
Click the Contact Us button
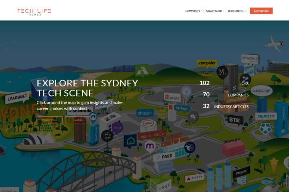tap(261, 11)
